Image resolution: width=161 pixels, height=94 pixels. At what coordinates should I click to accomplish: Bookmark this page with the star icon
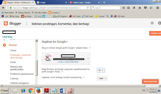[x=124, y=8]
